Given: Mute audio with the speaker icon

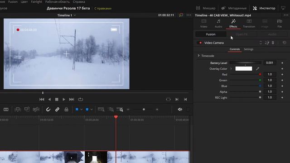Looking at the screenshot, I should 180,110.
